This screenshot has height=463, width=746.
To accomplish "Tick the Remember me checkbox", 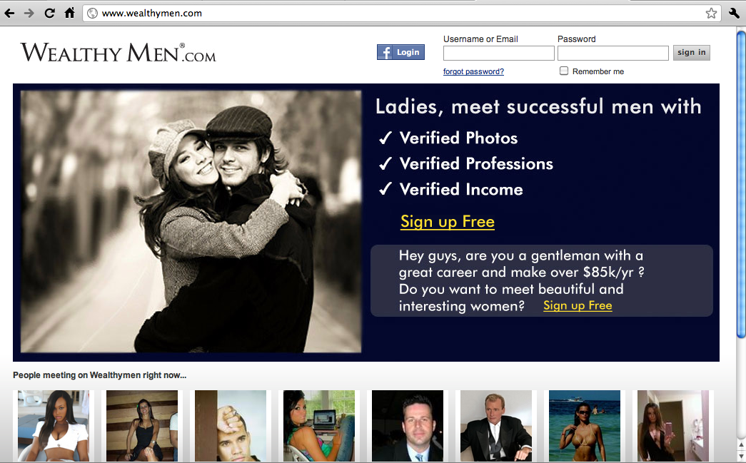I will [564, 71].
